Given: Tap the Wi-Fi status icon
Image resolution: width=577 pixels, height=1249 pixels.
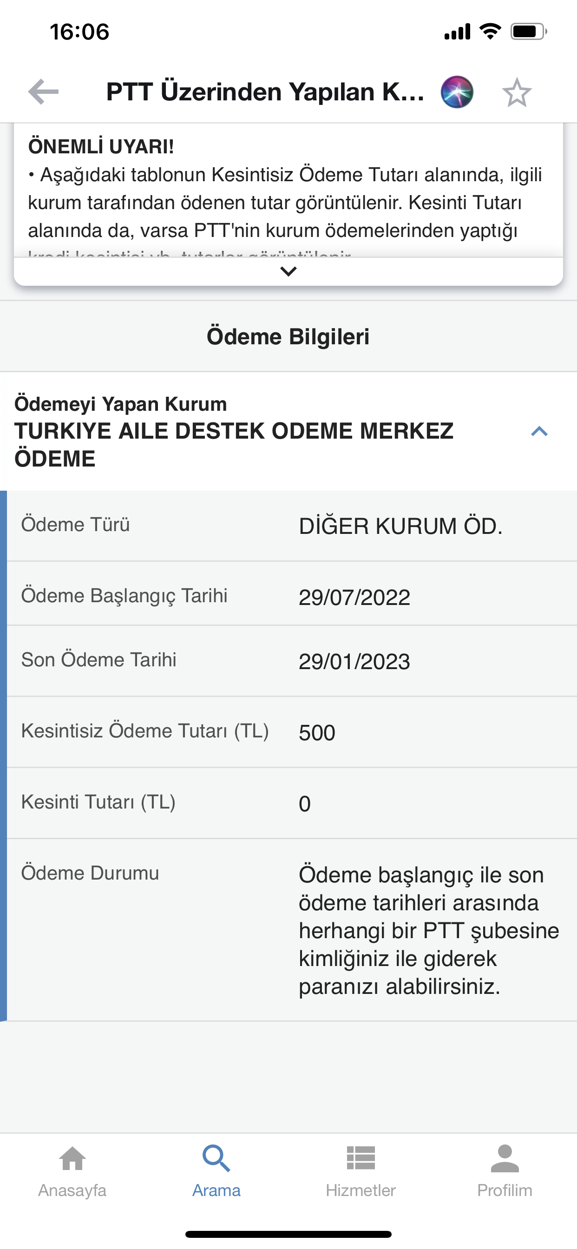Looking at the screenshot, I should point(490,32).
